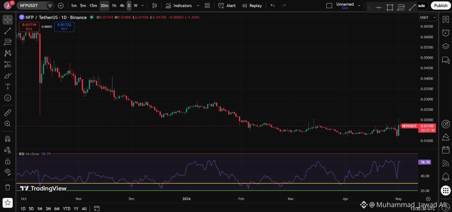Select the trend line drawing tool
The width and height of the screenshot is (452, 212).
(8, 31)
